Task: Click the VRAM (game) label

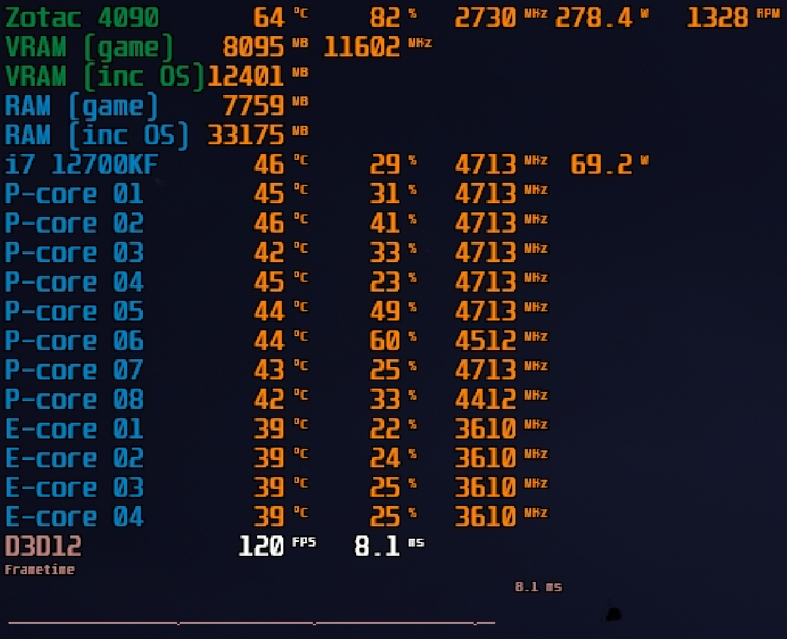Action: coord(90,47)
